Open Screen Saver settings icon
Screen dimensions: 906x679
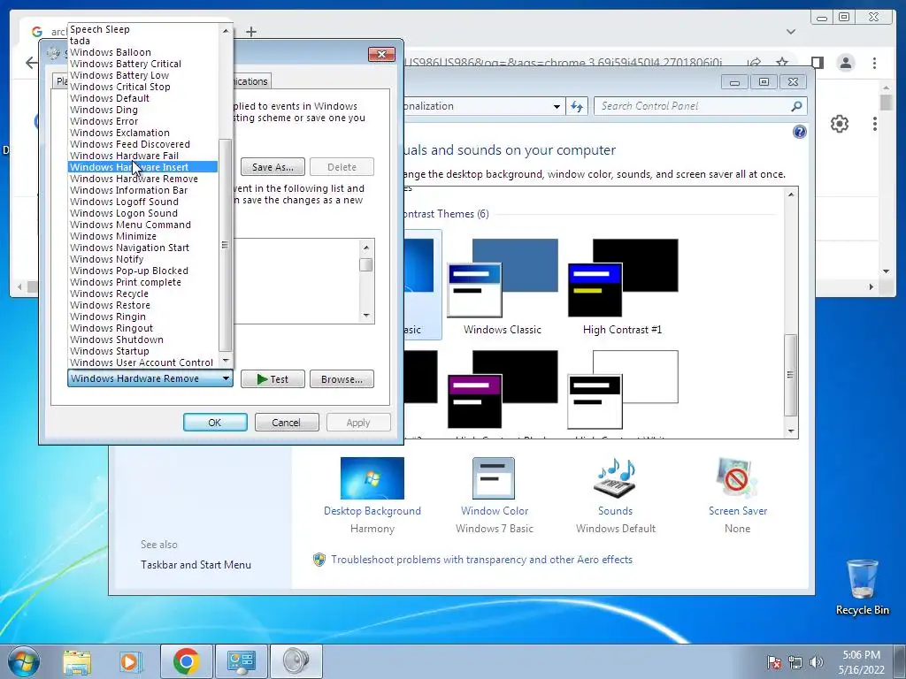(737, 478)
